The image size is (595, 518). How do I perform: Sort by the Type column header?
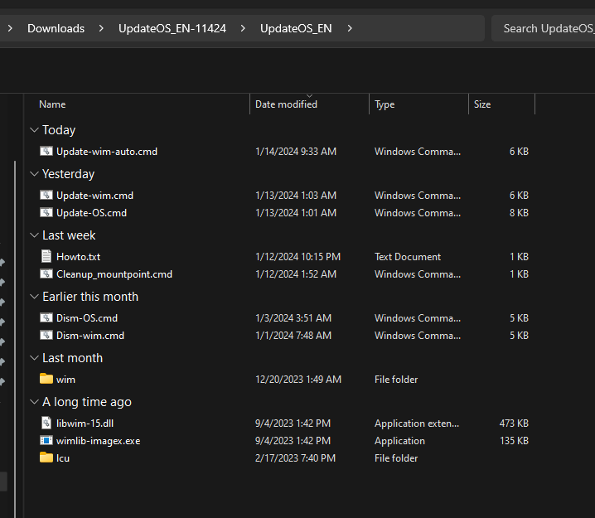[419, 104]
